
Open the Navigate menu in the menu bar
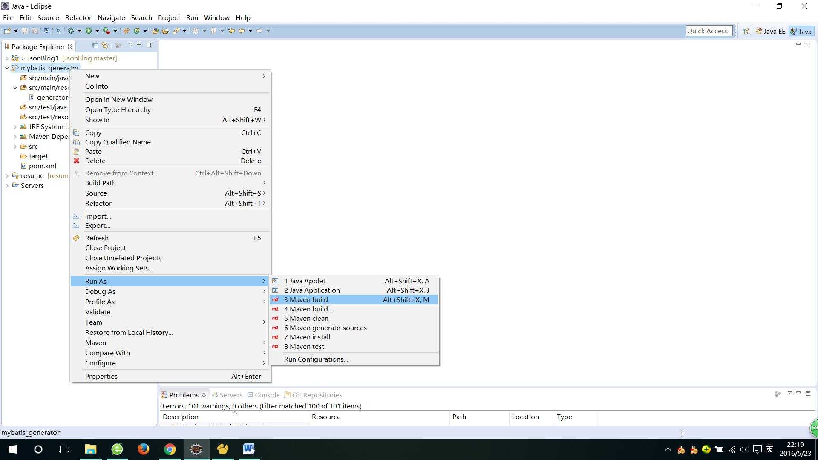click(x=111, y=17)
